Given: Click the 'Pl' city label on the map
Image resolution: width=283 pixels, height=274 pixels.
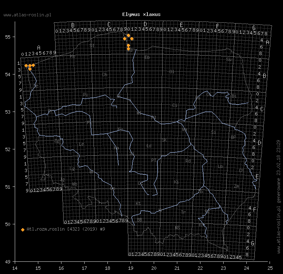Looking at the screenshot, I should point(154,117).
